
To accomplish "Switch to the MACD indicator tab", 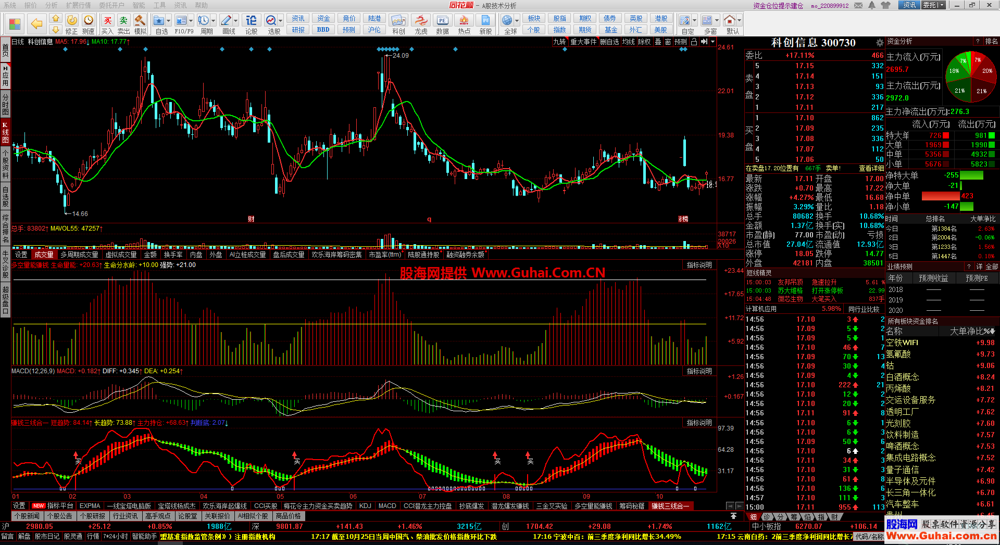I will tap(387, 506).
